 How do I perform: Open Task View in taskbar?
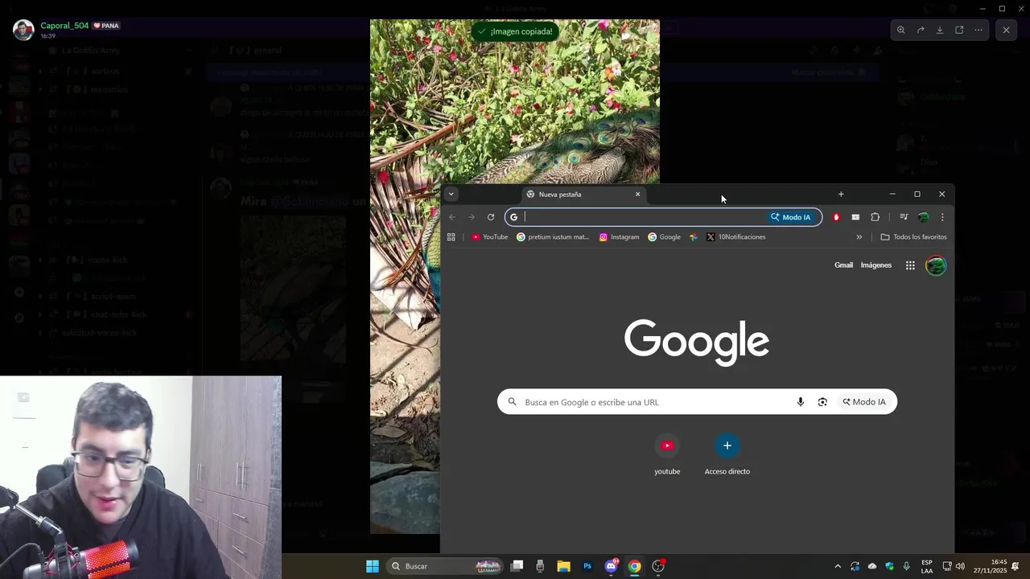[x=517, y=566]
